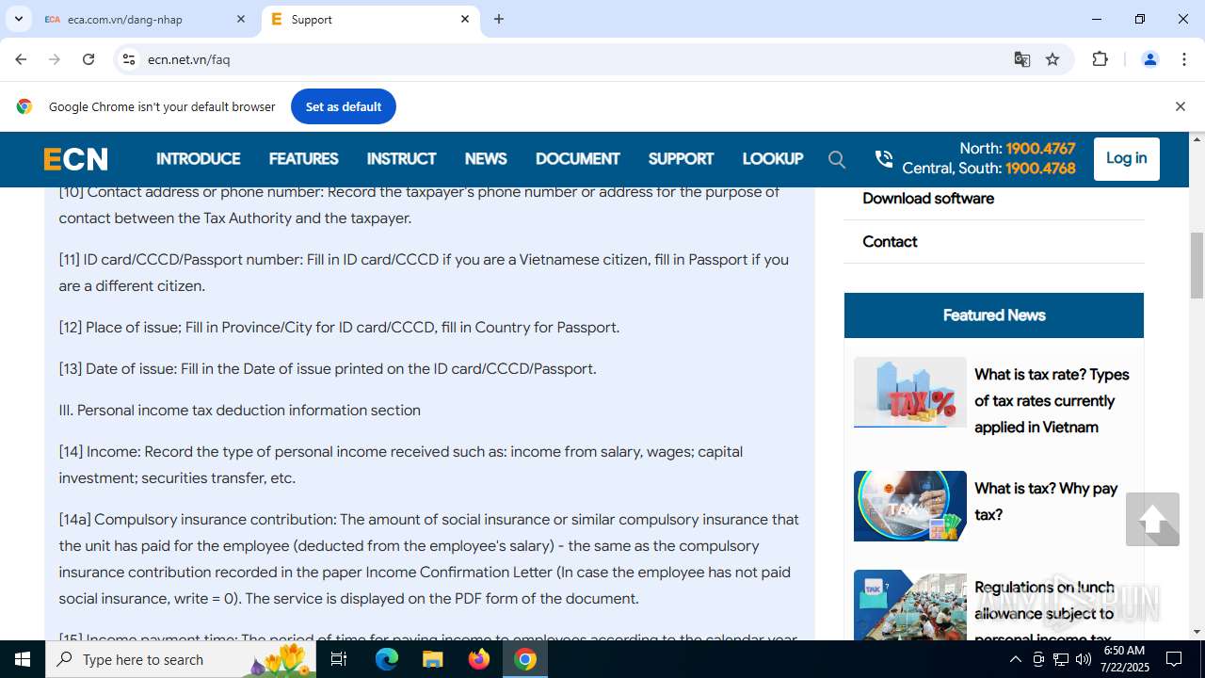This screenshot has height=678, width=1205.
Task: Click the Featured News heading
Action: point(994,315)
